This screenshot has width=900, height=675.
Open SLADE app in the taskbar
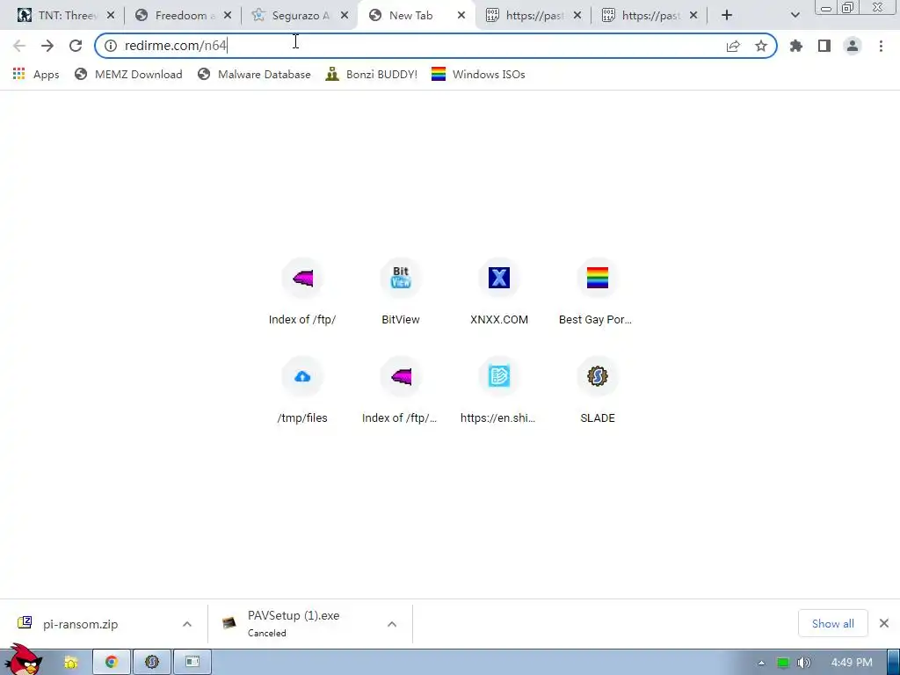click(152, 663)
